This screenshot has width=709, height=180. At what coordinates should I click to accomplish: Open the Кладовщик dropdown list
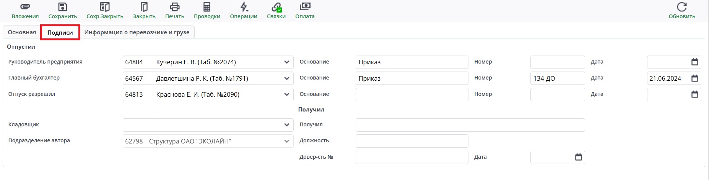click(x=287, y=125)
